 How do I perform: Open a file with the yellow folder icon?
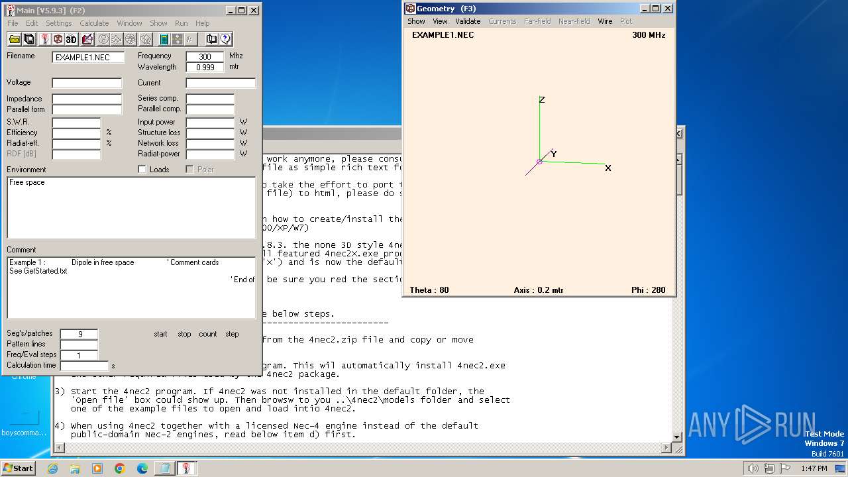(x=14, y=39)
